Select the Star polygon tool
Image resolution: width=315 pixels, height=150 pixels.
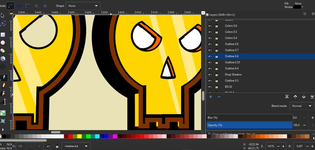3,51
